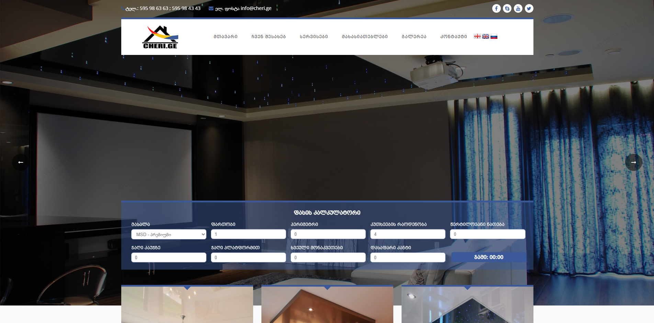The height and width of the screenshot is (323, 654).
Task: Click the CHERI.GE logo
Action: click(160, 37)
